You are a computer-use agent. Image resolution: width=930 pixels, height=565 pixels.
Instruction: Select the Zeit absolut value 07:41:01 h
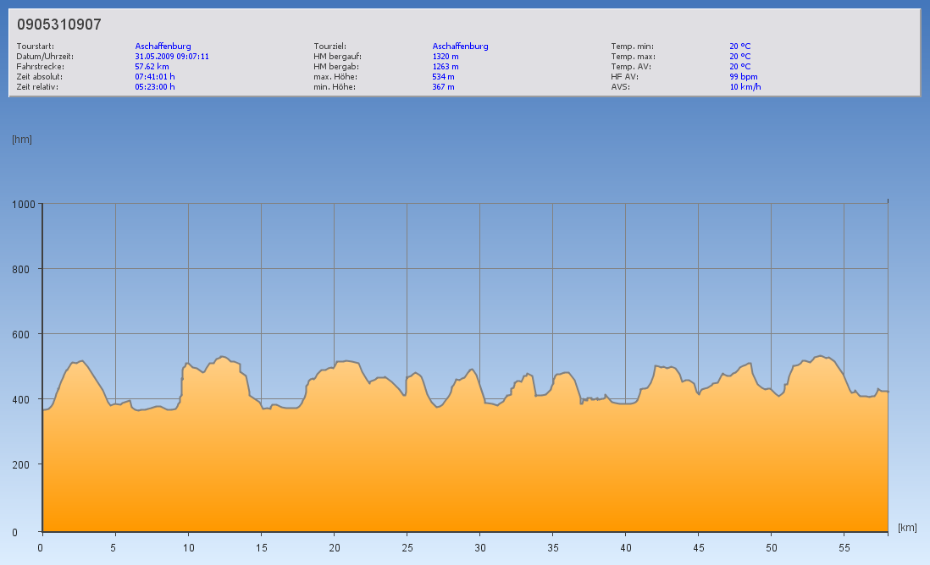(155, 76)
